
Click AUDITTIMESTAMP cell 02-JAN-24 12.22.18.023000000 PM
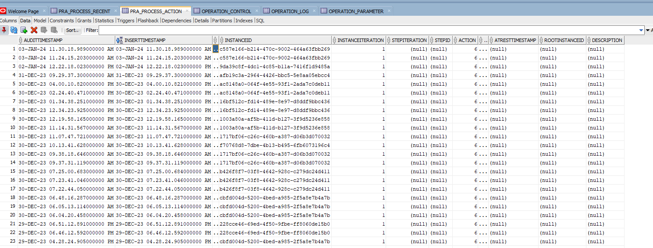tap(66, 66)
